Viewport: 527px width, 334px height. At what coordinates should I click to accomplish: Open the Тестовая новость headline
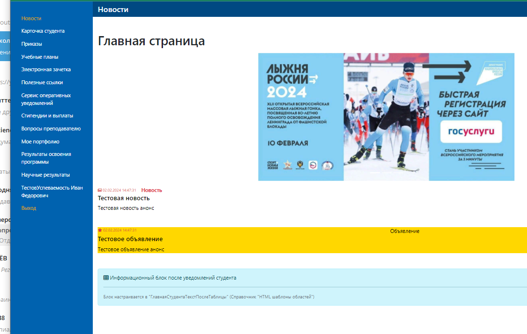(x=124, y=198)
